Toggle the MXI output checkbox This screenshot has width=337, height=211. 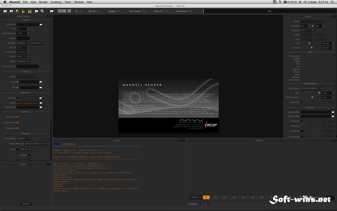pyautogui.click(x=17, y=87)
